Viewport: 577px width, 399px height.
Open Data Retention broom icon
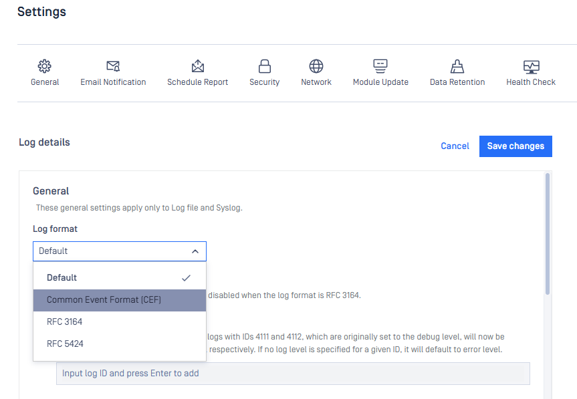(x=457, y=66)
